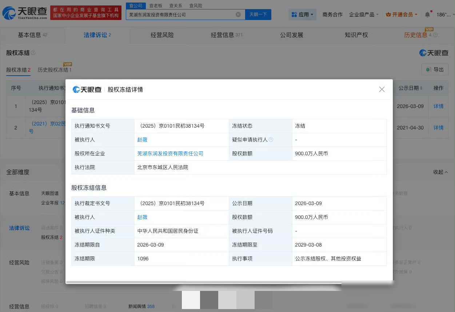Image resolution: width=455 pixels, height=312 pixels.
Task: Expand the 企业级产品 dropdown
Action: (364, 15)
